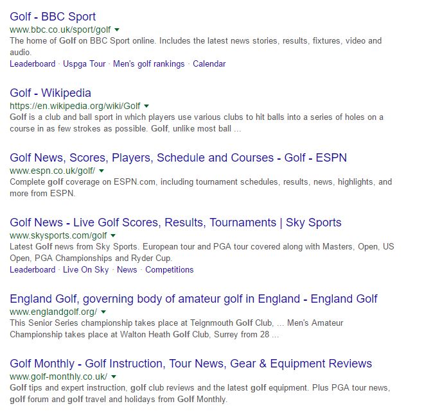The image size is (431, 413).
Task: Open the Calendar sitelink
Action: pyautogui.click(x=209, y=63)
